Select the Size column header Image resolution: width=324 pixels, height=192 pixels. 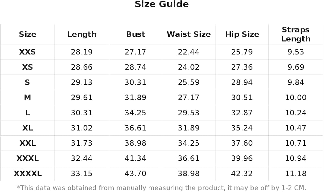28,34
